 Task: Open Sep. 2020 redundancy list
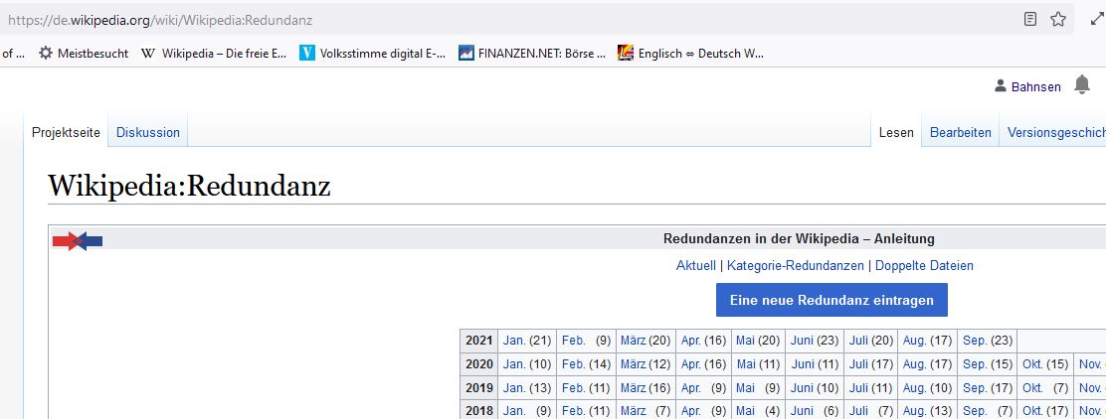(x=975, y=364)
